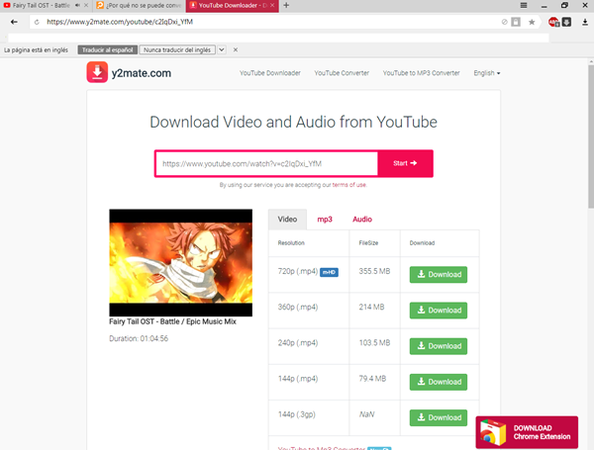Close the Fairy Tail OST tab
Image resolution: width=594 pixels, height=450 pixels.
click(86, 5)
